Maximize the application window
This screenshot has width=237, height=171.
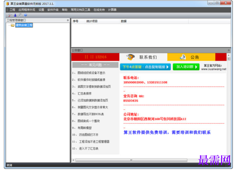(217, 3)
